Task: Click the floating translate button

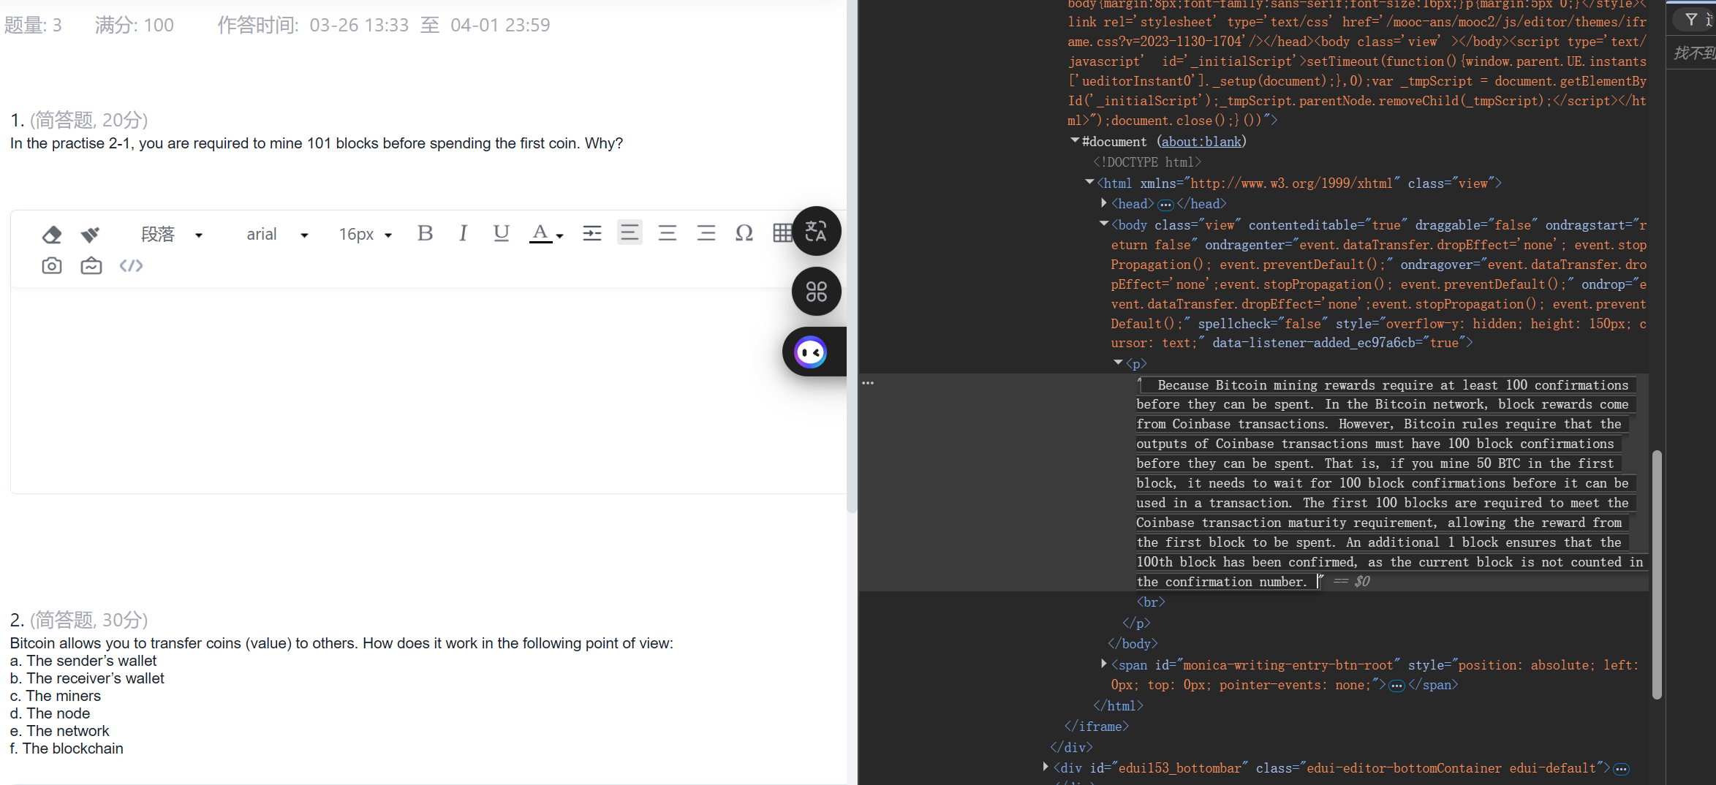Action: (x=816, y=232)
